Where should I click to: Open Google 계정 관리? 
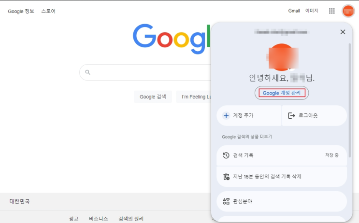tap(282, 93)
